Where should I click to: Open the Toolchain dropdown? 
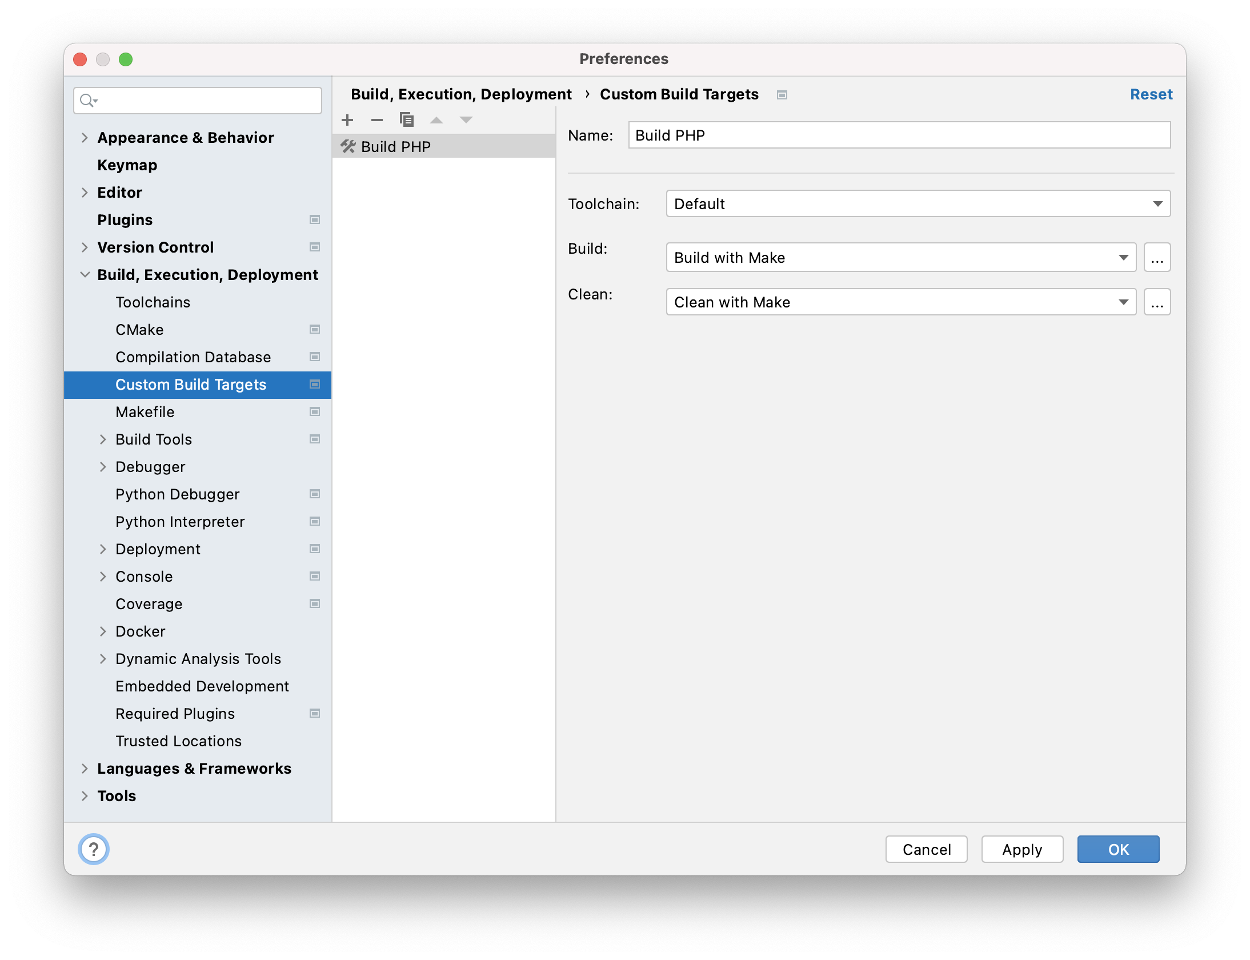click(x=918, y=204)
